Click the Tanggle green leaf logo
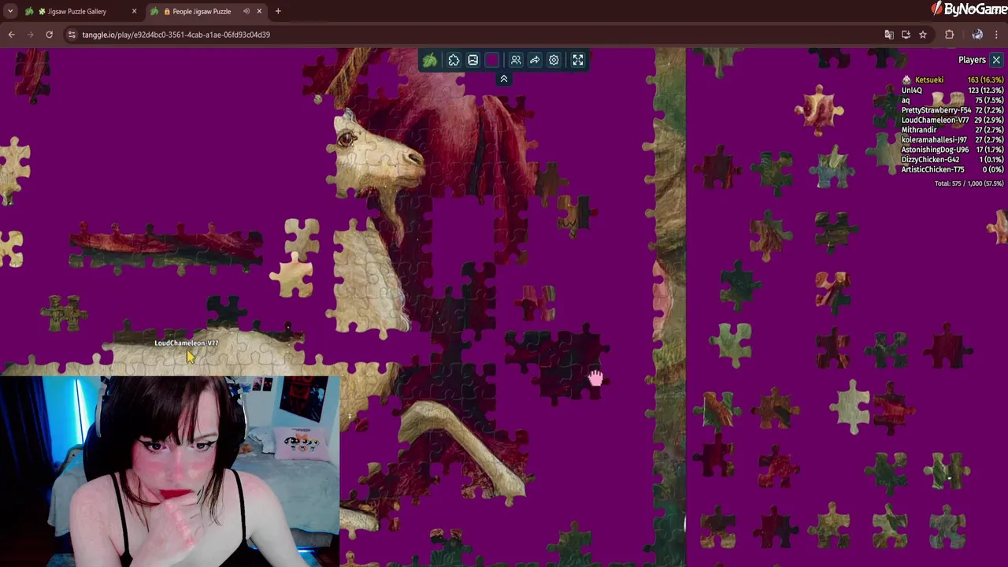The height and width of the screenshot is (567, 1008). [x=430, y=61]
